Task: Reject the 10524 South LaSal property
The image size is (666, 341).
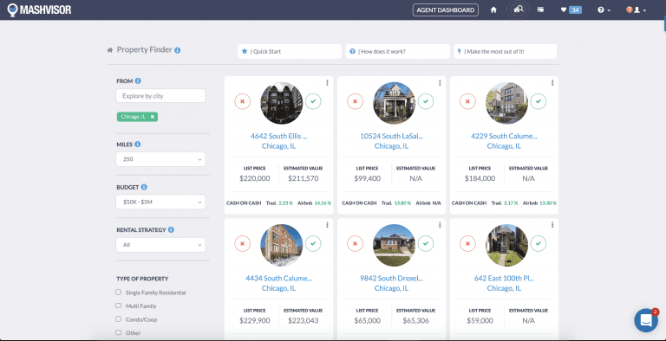Action: [x=355, y=101]
